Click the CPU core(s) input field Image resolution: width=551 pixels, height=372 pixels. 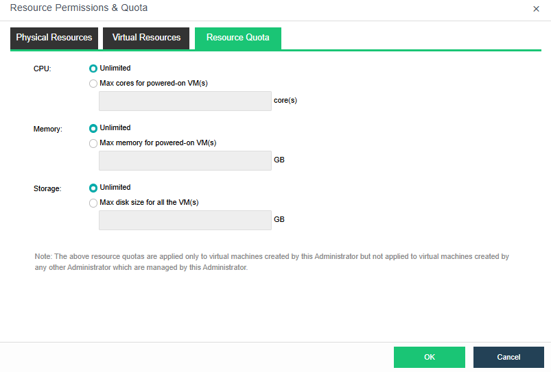click(185, 101)
